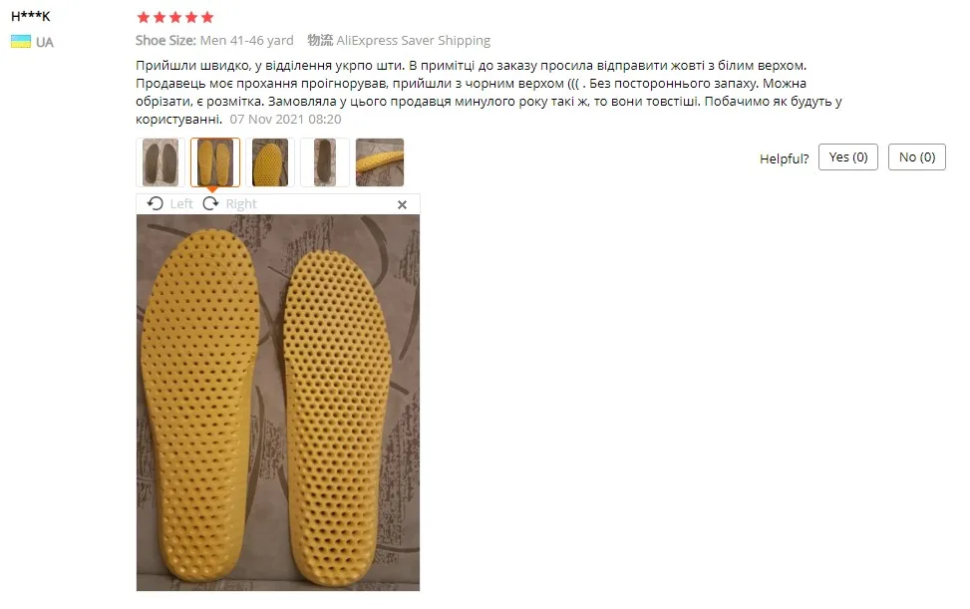Click the rotate left arrow icon
This screenshot has height=609, width=970.
click(156, 203)
